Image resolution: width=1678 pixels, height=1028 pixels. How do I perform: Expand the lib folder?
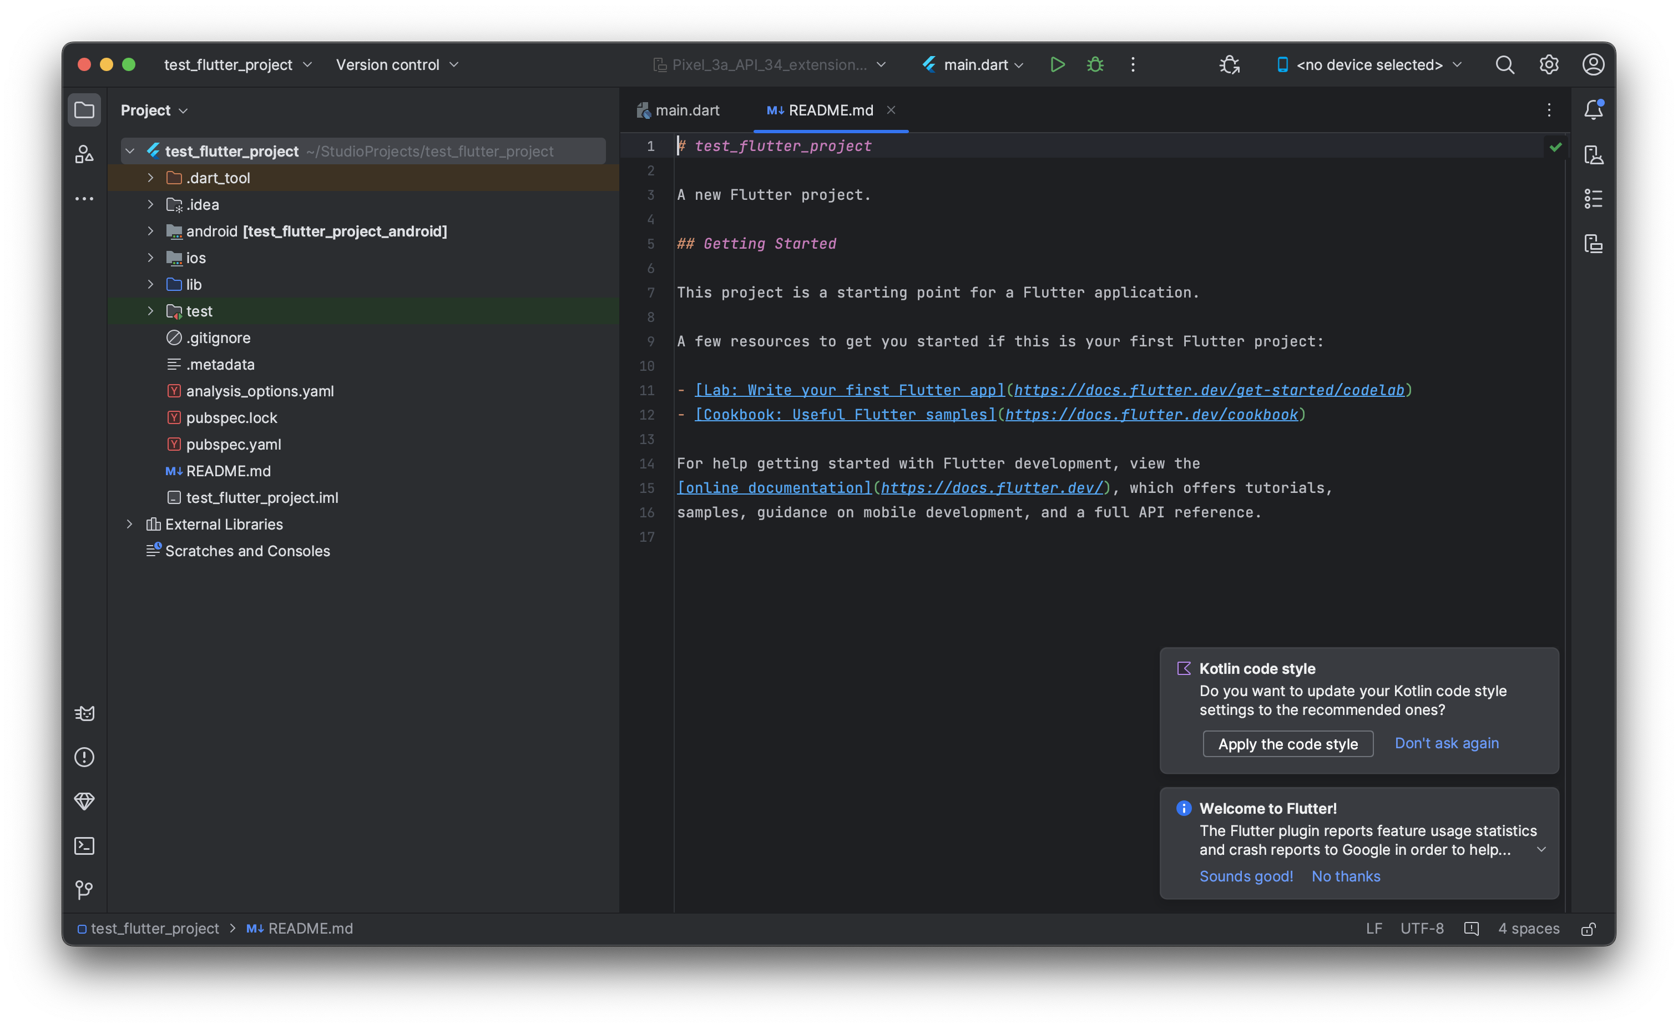pyautogui.click(x=150, y=284)
